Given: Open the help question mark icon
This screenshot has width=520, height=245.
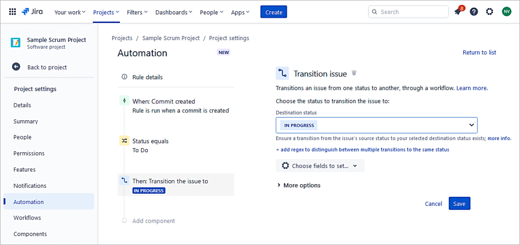Looking at the screenshot, I should (x=474, y=12).
